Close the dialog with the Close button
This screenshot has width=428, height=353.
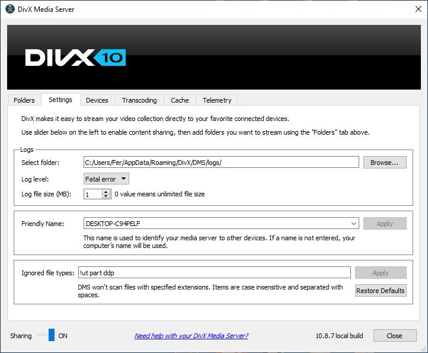pyautogui.click(x=395, y=336)
